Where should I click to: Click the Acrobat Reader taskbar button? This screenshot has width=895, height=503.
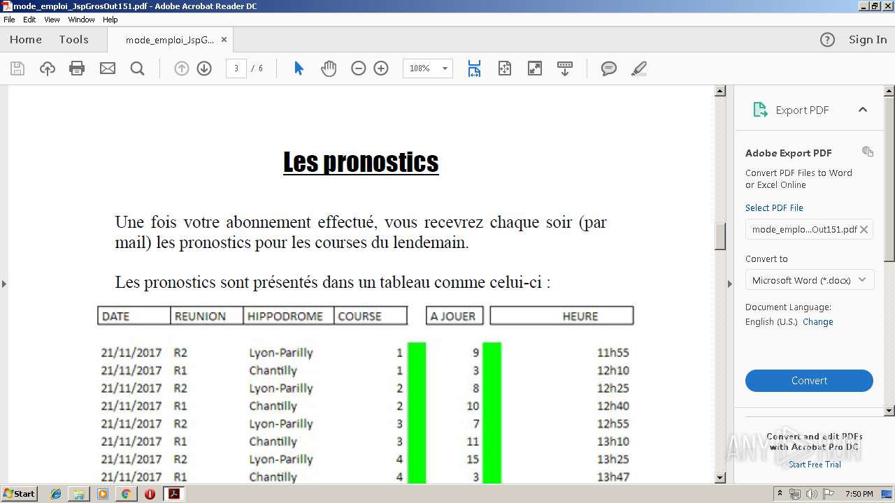173,494
